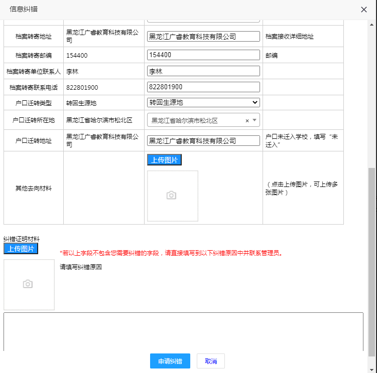Click the dialog vertical scrollbar
This screenshot has width=377, height=373.
(371, 251)
